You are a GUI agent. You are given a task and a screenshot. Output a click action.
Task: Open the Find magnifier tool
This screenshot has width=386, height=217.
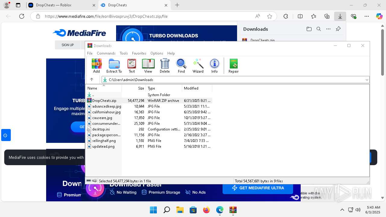[181, 66]
